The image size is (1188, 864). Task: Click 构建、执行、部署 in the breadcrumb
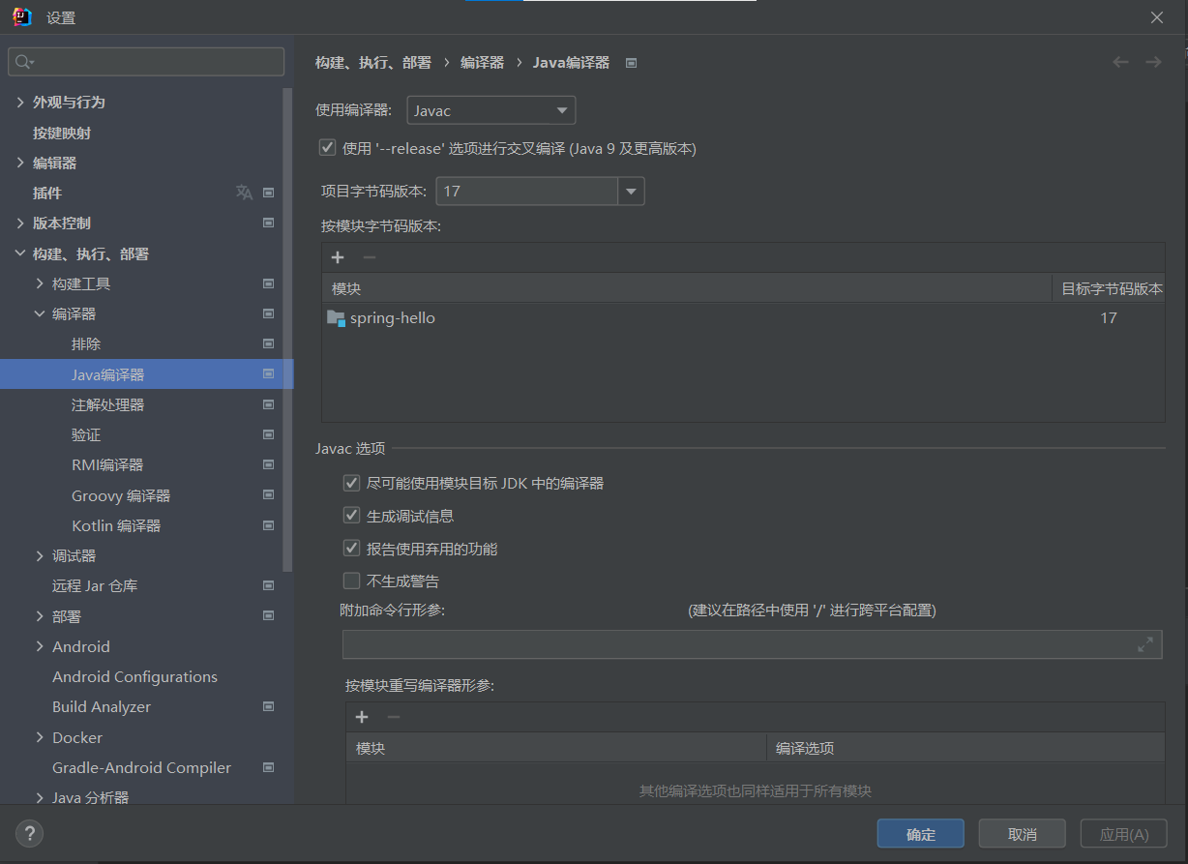(373, 62)
